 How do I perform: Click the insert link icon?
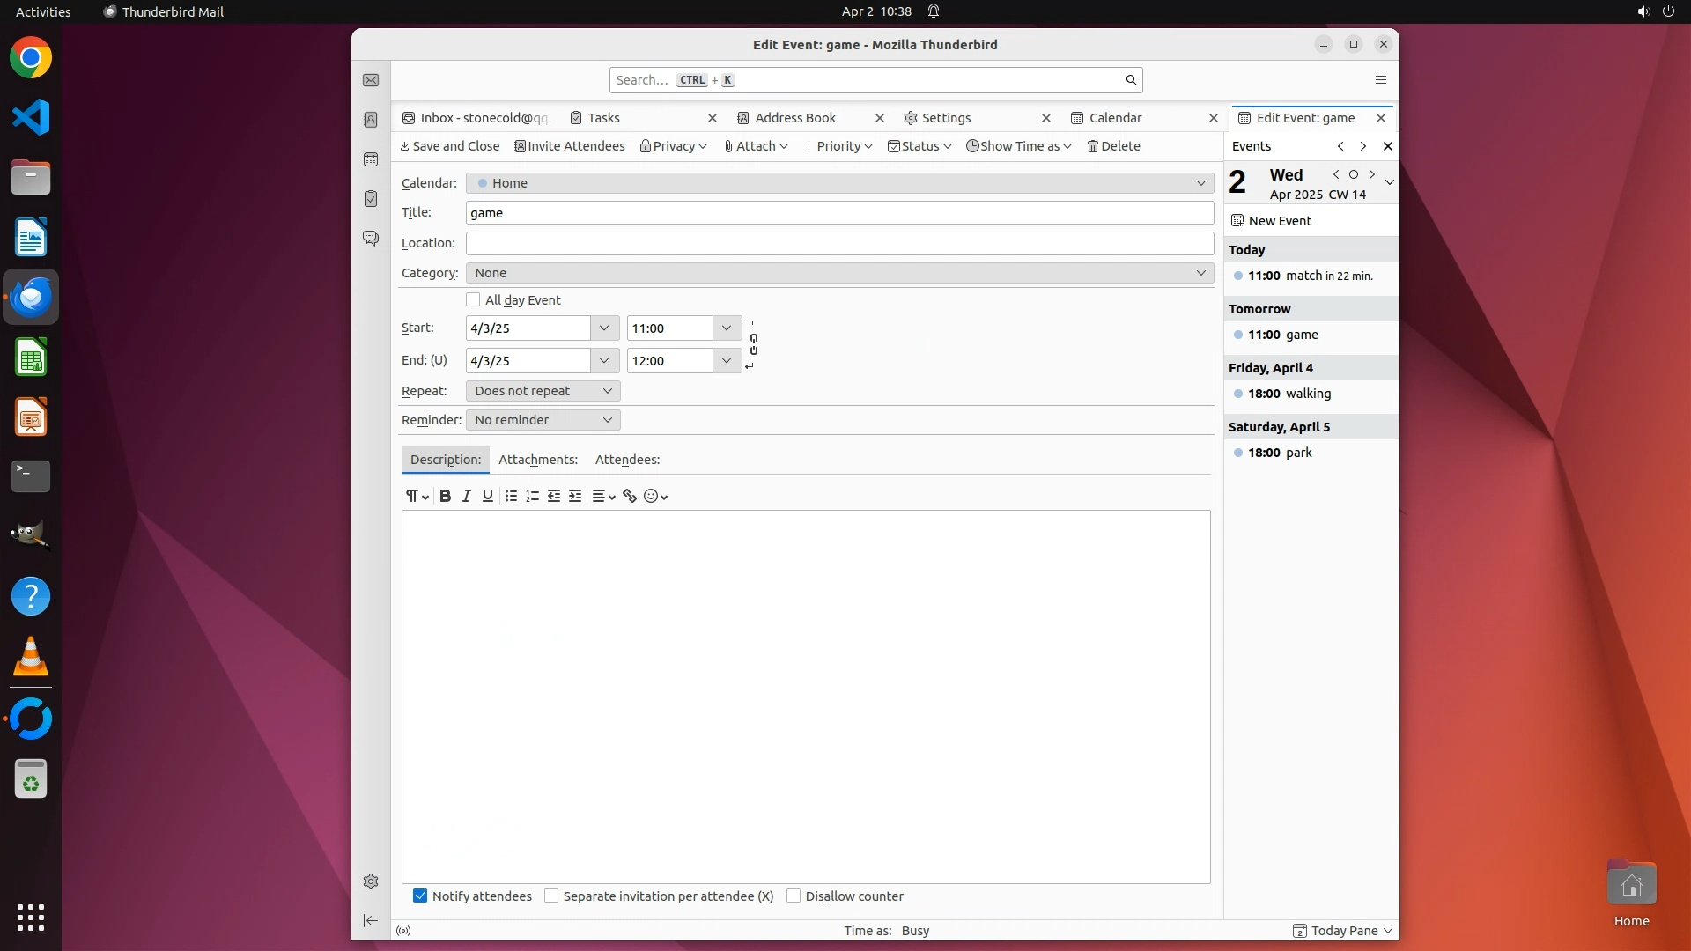pos(630,496)
